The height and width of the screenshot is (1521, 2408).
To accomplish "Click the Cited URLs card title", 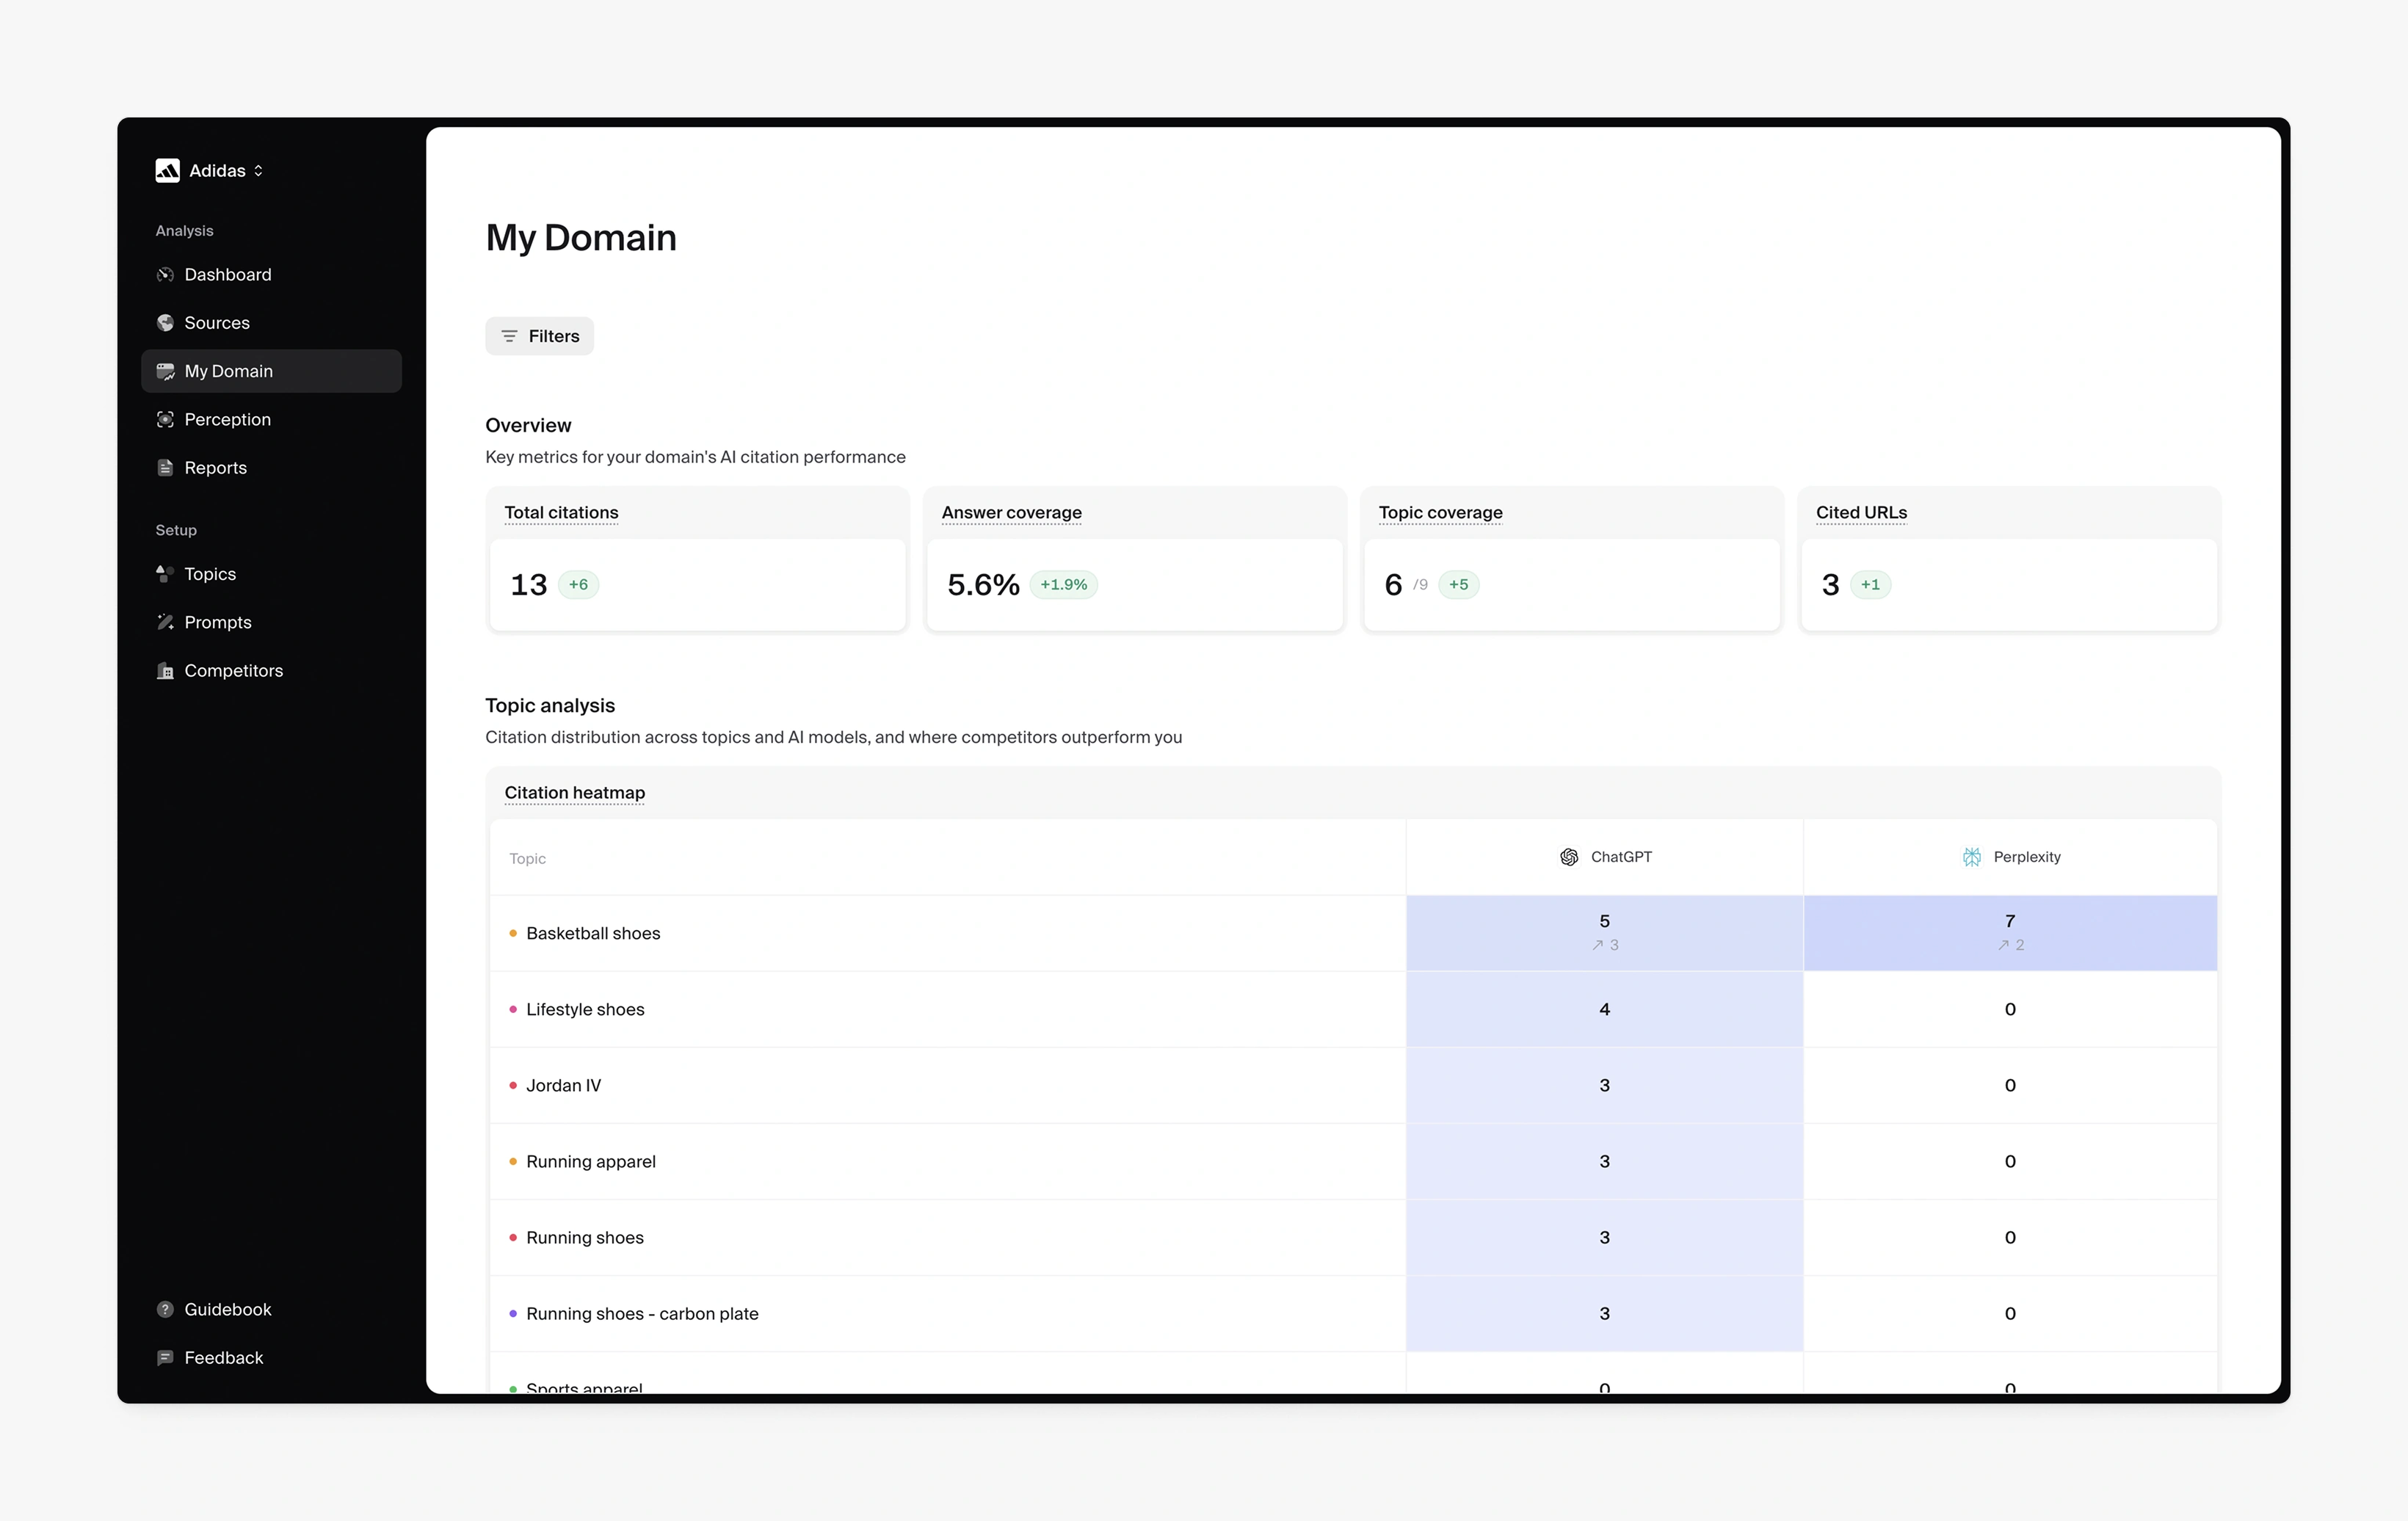I will pyautogui.click(x=1861, y=513).
